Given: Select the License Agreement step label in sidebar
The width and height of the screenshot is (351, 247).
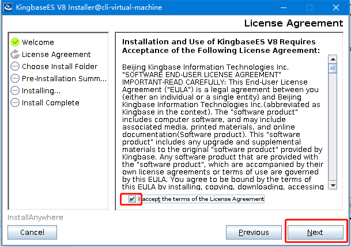Looking at the screenshot, I should click(56, 54).
